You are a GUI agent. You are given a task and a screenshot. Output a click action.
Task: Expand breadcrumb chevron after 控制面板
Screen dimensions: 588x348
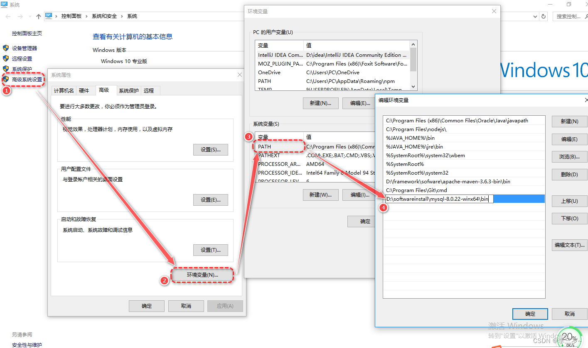point(87,16)
